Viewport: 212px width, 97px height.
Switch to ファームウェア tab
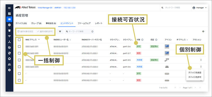[x=84, y=23]
